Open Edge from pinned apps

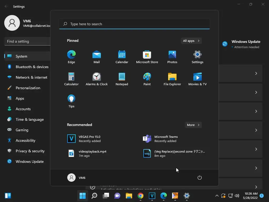click(71, 57)
